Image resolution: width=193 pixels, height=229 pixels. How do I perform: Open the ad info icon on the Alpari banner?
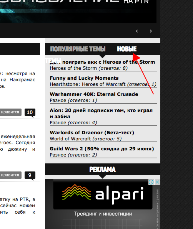click(151, 182)
